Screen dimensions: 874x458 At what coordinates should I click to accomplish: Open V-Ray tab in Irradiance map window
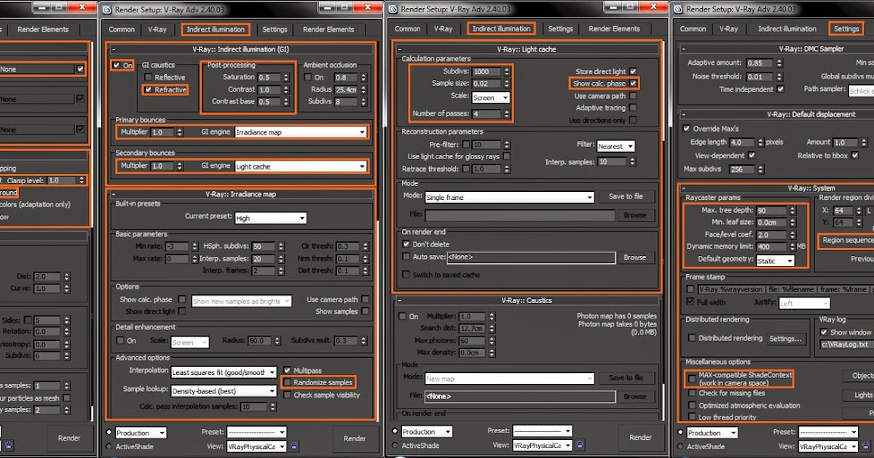tap(157, 30)
